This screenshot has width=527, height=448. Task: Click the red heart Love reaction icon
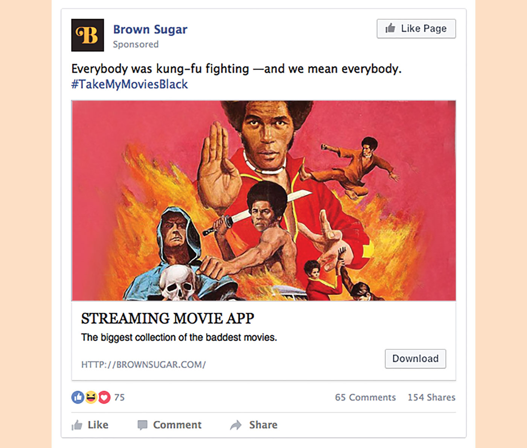(x=104, y=397)
